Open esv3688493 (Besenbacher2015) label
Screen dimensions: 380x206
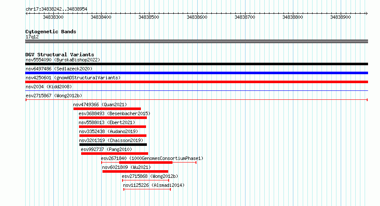point(114,113)
